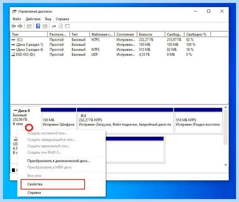Click the scroll-up arrow of disk pane

tap(225, 108)
